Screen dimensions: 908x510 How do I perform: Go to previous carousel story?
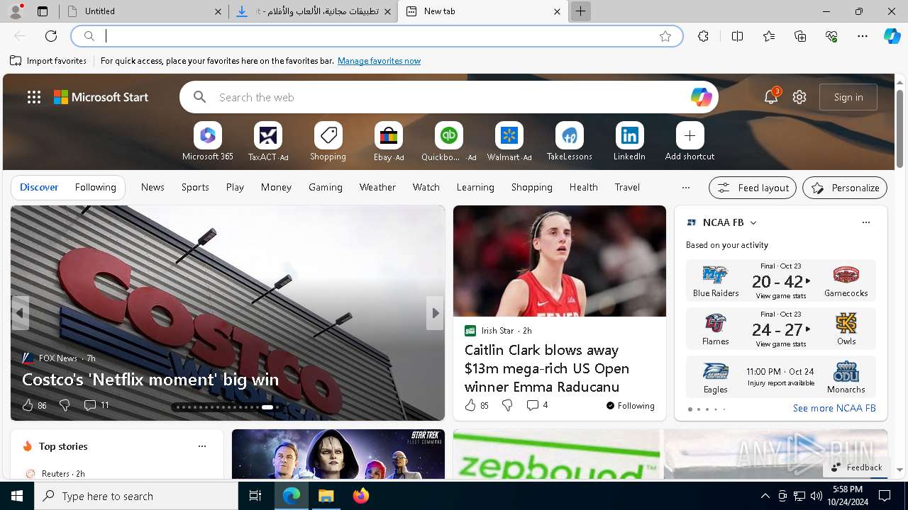[20, 313]
